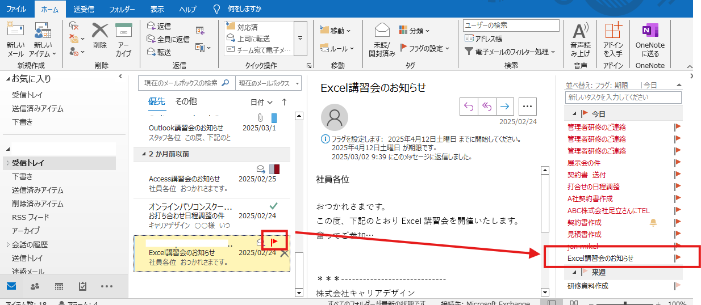Click the 削除 (Delete) X icon
The height and width of the screenshot is (305, 701).
click(x=100, y=30)
